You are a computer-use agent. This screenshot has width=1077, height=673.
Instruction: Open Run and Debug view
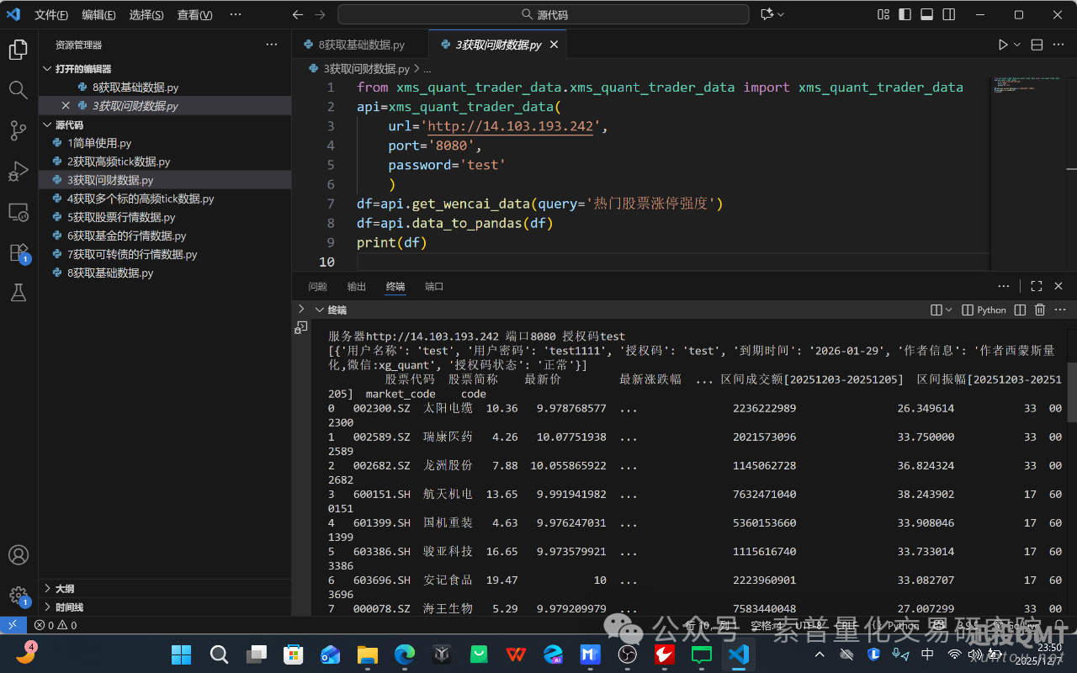tap(19, 172)
